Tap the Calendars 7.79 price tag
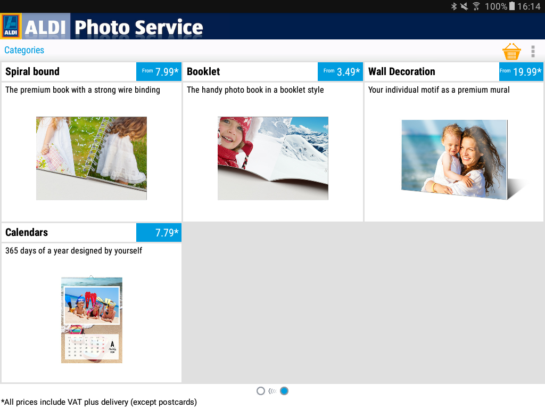 click(159, 232)
